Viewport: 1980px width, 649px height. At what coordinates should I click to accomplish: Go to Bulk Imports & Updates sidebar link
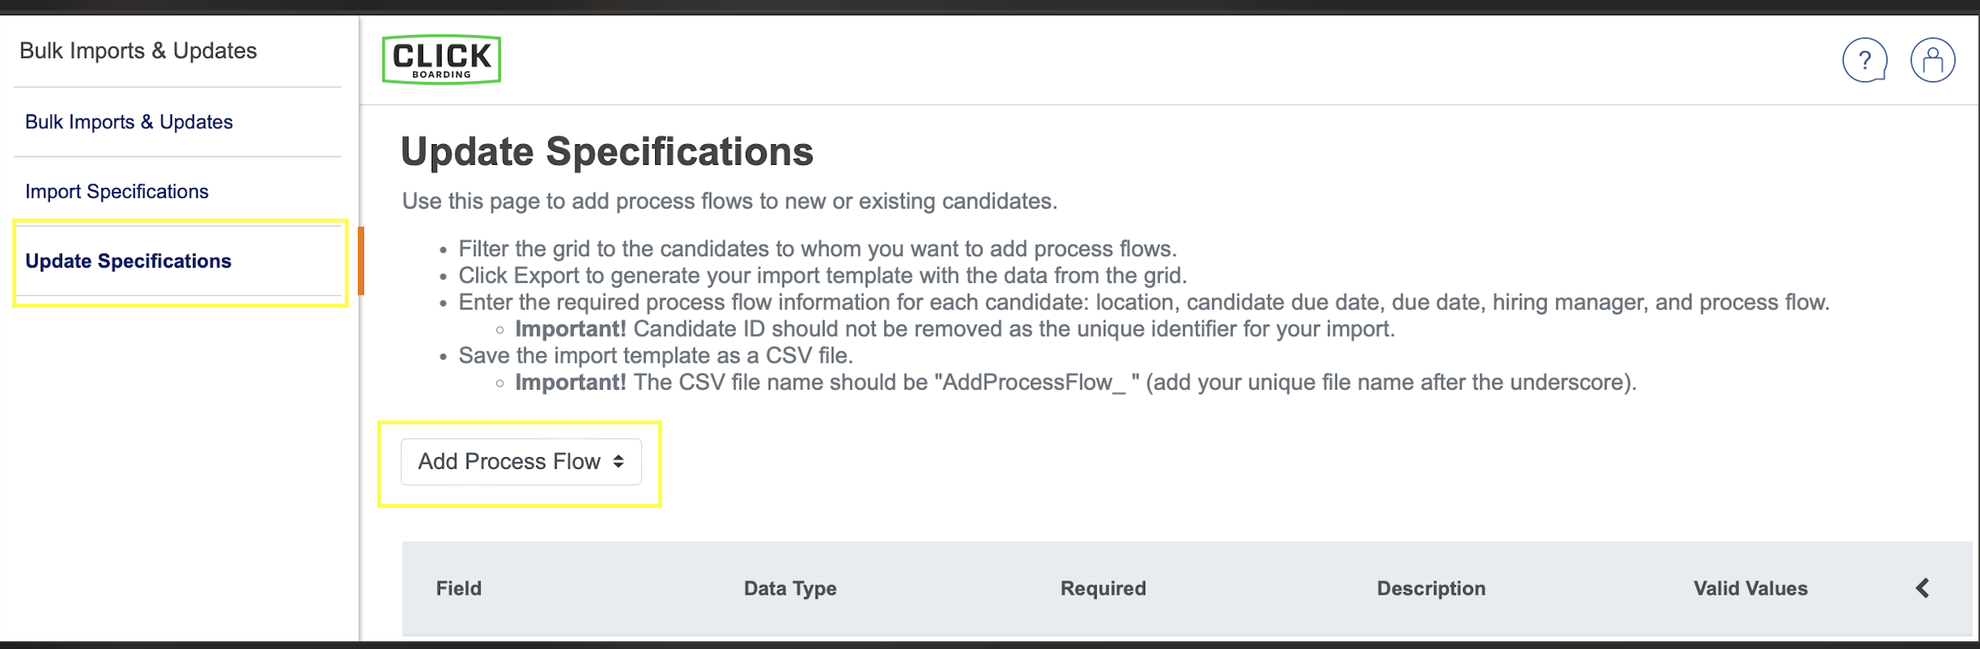pos(128,122)
